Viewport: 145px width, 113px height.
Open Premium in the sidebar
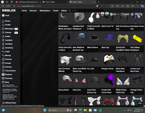click(7, 78)
